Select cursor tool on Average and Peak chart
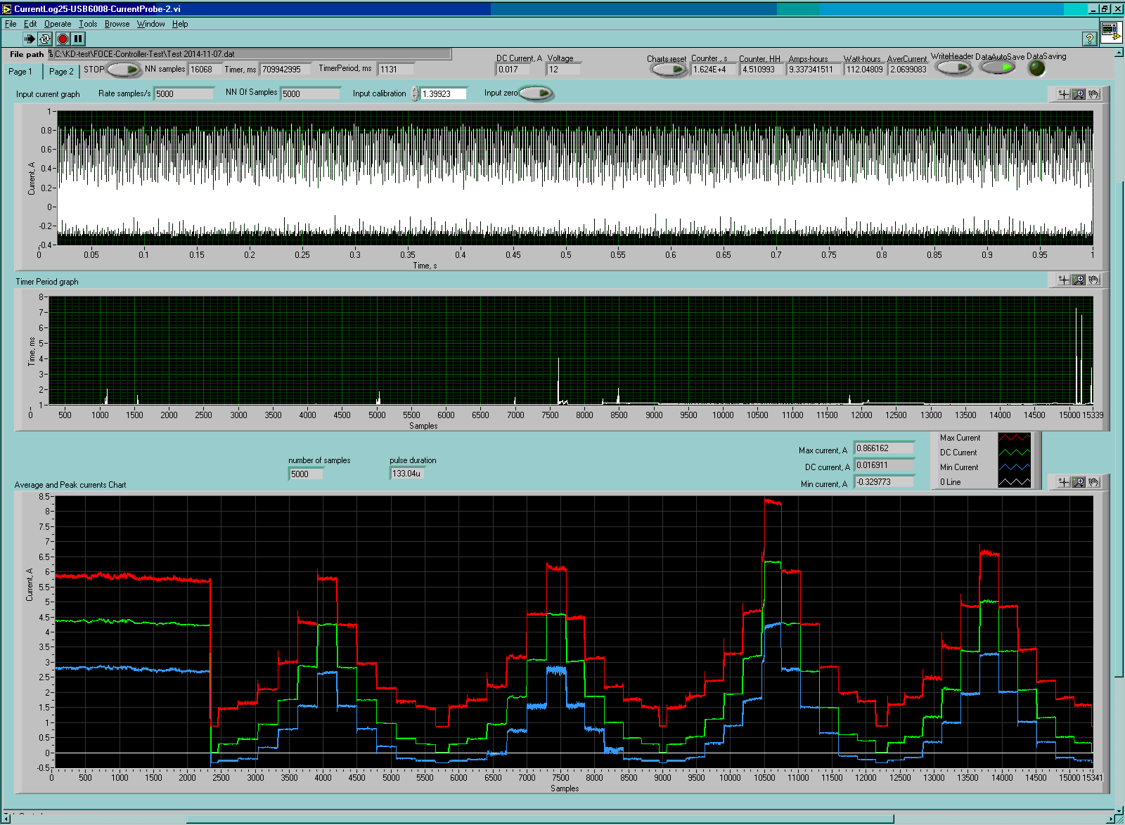This screenshot has height=825, width=1125. 1063,482
